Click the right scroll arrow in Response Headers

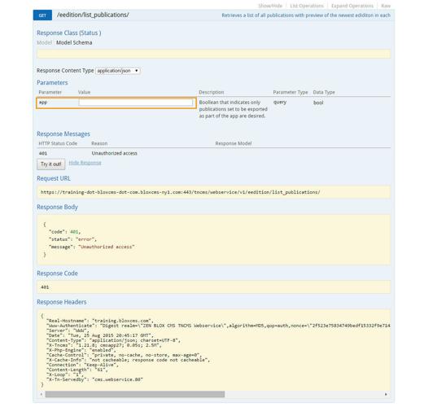tap(386, 394)
